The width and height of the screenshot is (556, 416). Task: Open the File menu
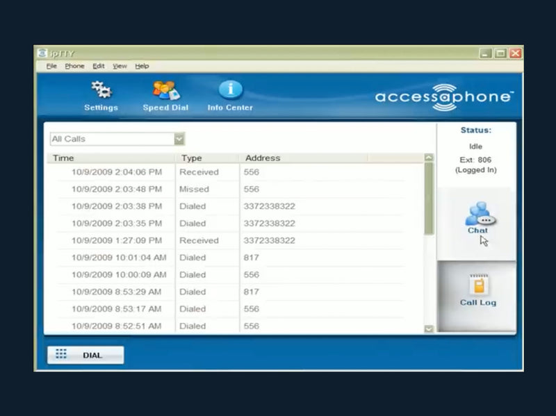(51, 66)
